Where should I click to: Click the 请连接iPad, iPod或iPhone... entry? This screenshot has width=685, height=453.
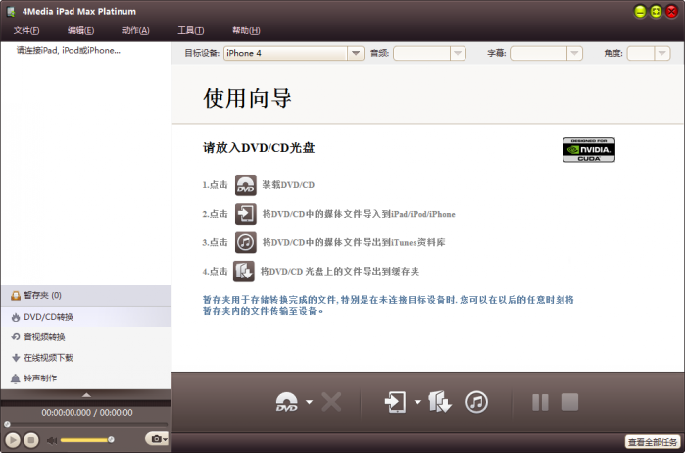click(x=69, y=51)
